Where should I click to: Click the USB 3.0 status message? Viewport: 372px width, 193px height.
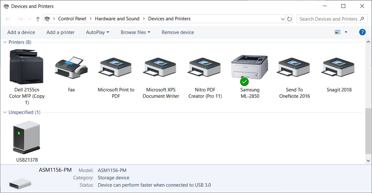[x=154, y=185]
